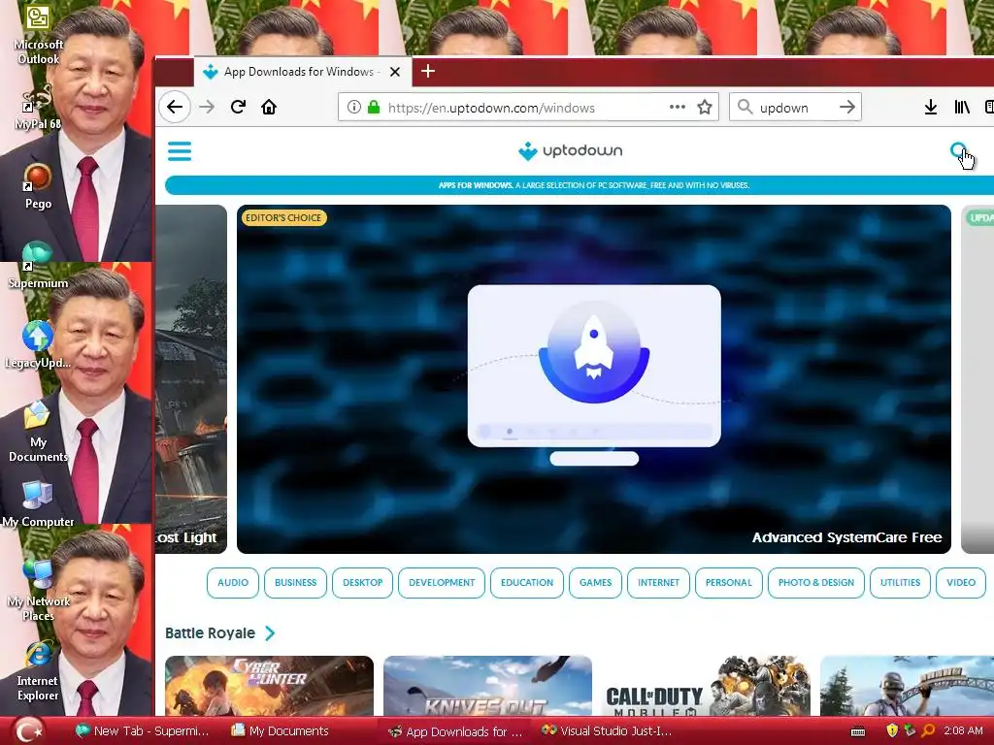Click the green padlock security icon
This screenshot has height=745, width=994.
(374, 107)
